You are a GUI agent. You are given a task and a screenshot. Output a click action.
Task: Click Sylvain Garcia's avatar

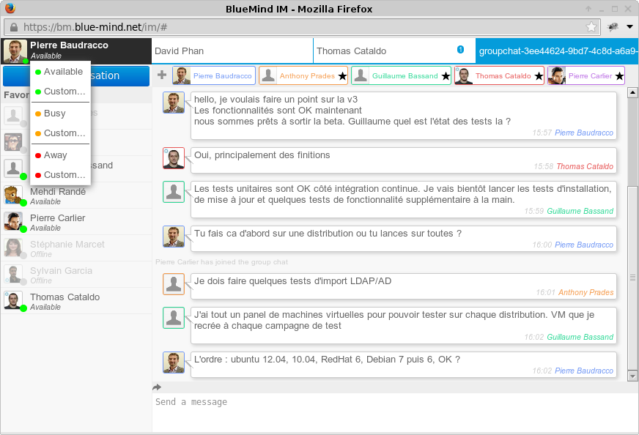coord(13,274)
